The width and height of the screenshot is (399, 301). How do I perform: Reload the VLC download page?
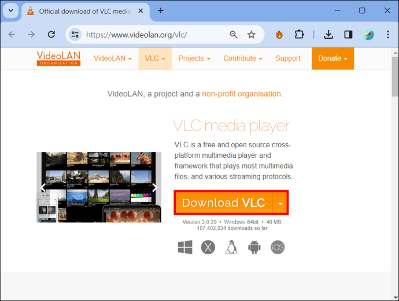point(51,34)
